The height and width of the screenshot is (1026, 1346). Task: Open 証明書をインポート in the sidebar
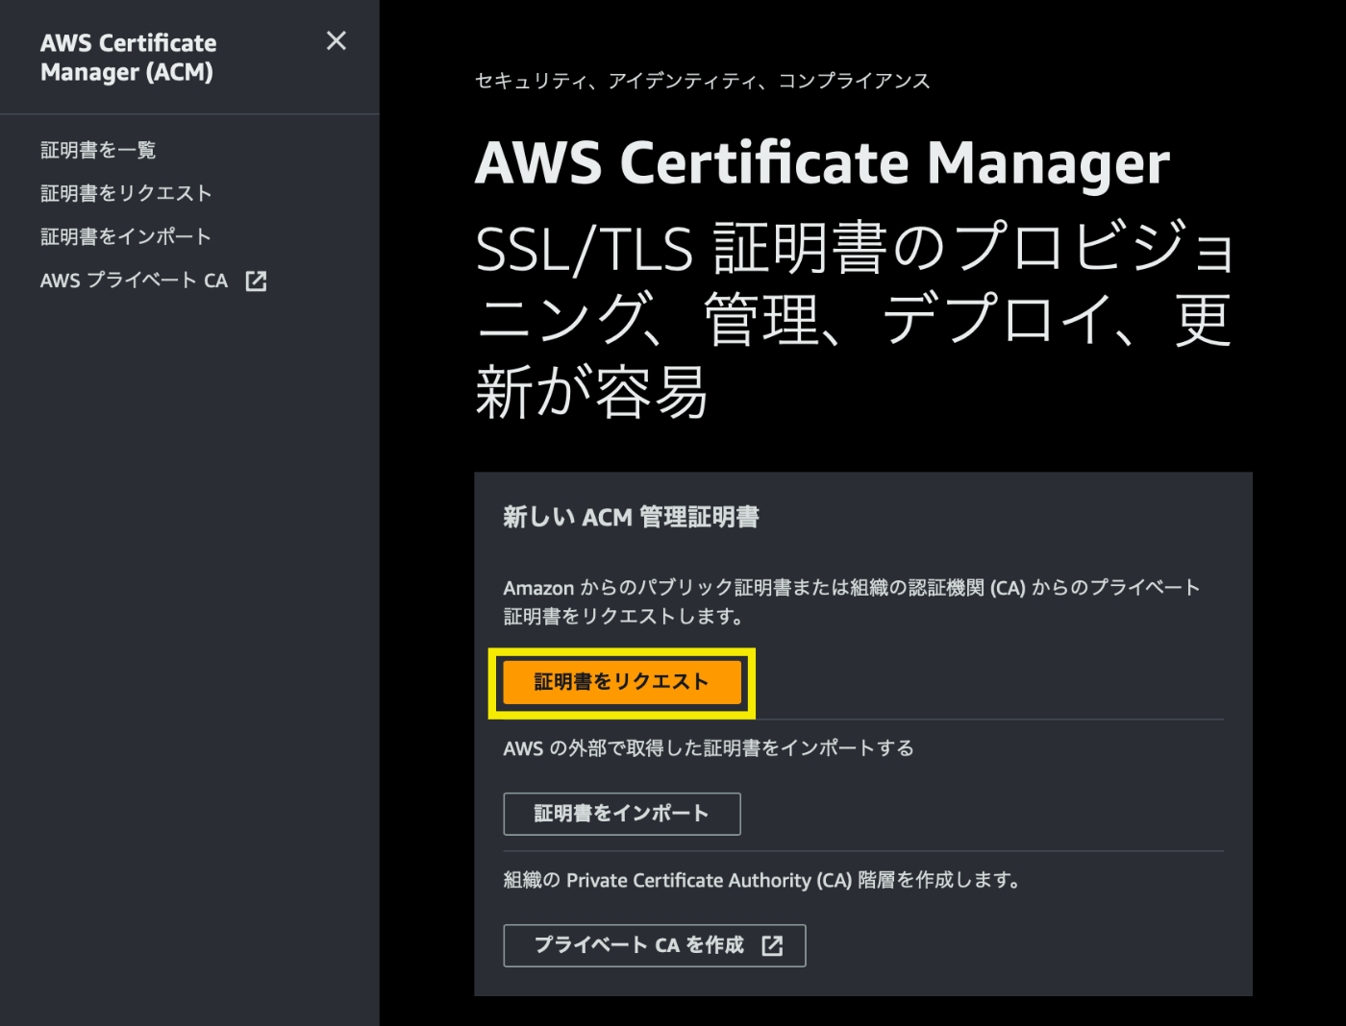[x=126, y=236]
